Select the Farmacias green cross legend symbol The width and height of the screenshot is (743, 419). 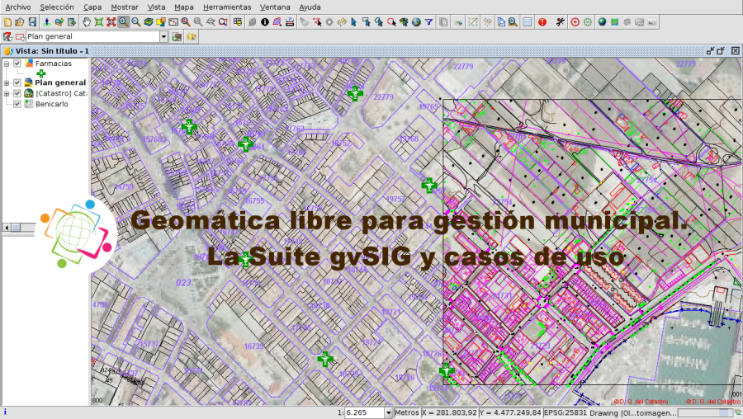(x=41, y=73)
